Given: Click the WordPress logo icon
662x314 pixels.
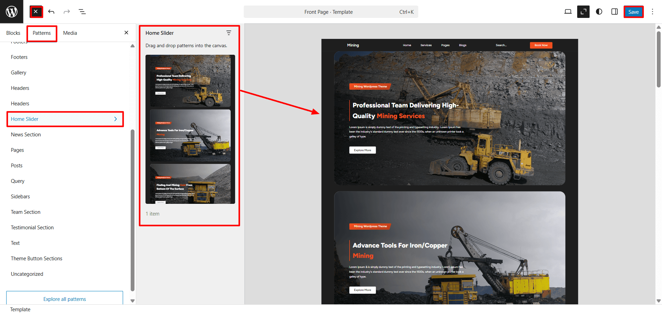Looking at the screenshot, I should coord(11,12).
